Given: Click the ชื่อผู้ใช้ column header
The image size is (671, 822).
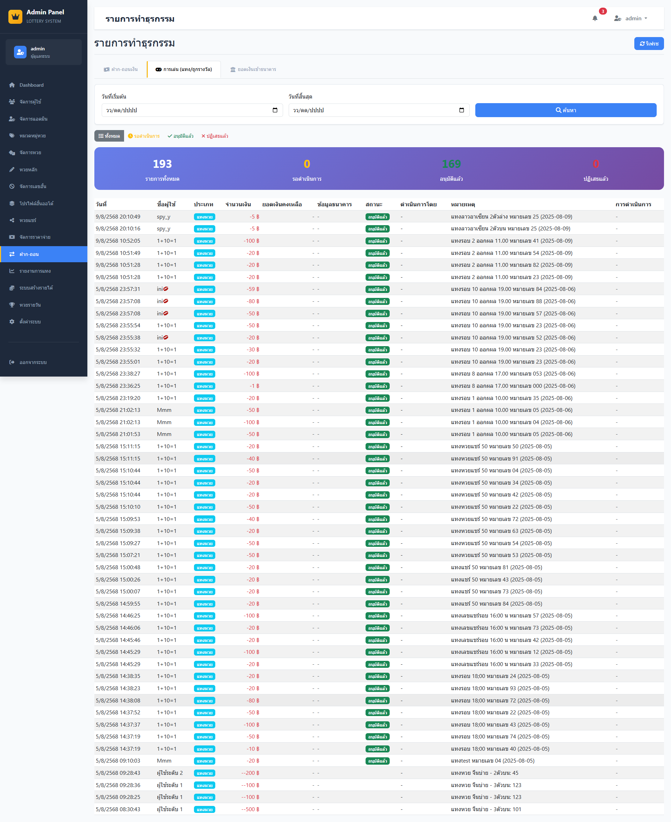Looking at the screenshot, I should pyautogui.click(x=166, y=205).
